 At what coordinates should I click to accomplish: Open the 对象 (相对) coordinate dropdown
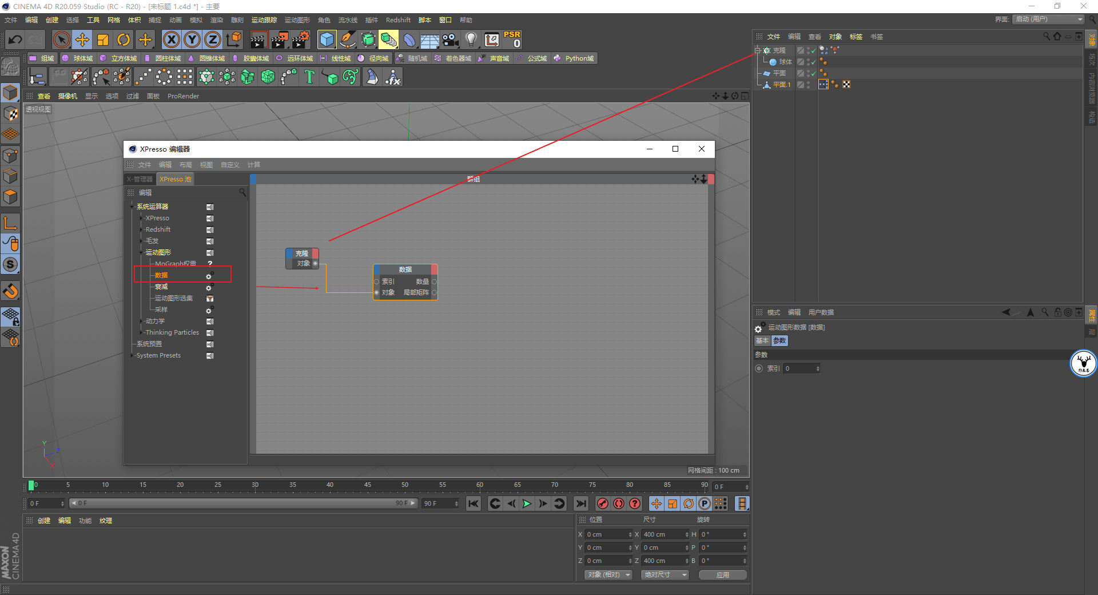608,574
